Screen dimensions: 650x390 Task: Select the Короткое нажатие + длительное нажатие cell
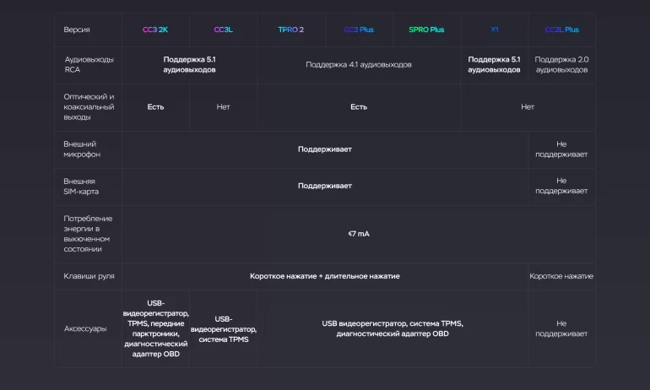pyautogui.click(x=324, y=276)
